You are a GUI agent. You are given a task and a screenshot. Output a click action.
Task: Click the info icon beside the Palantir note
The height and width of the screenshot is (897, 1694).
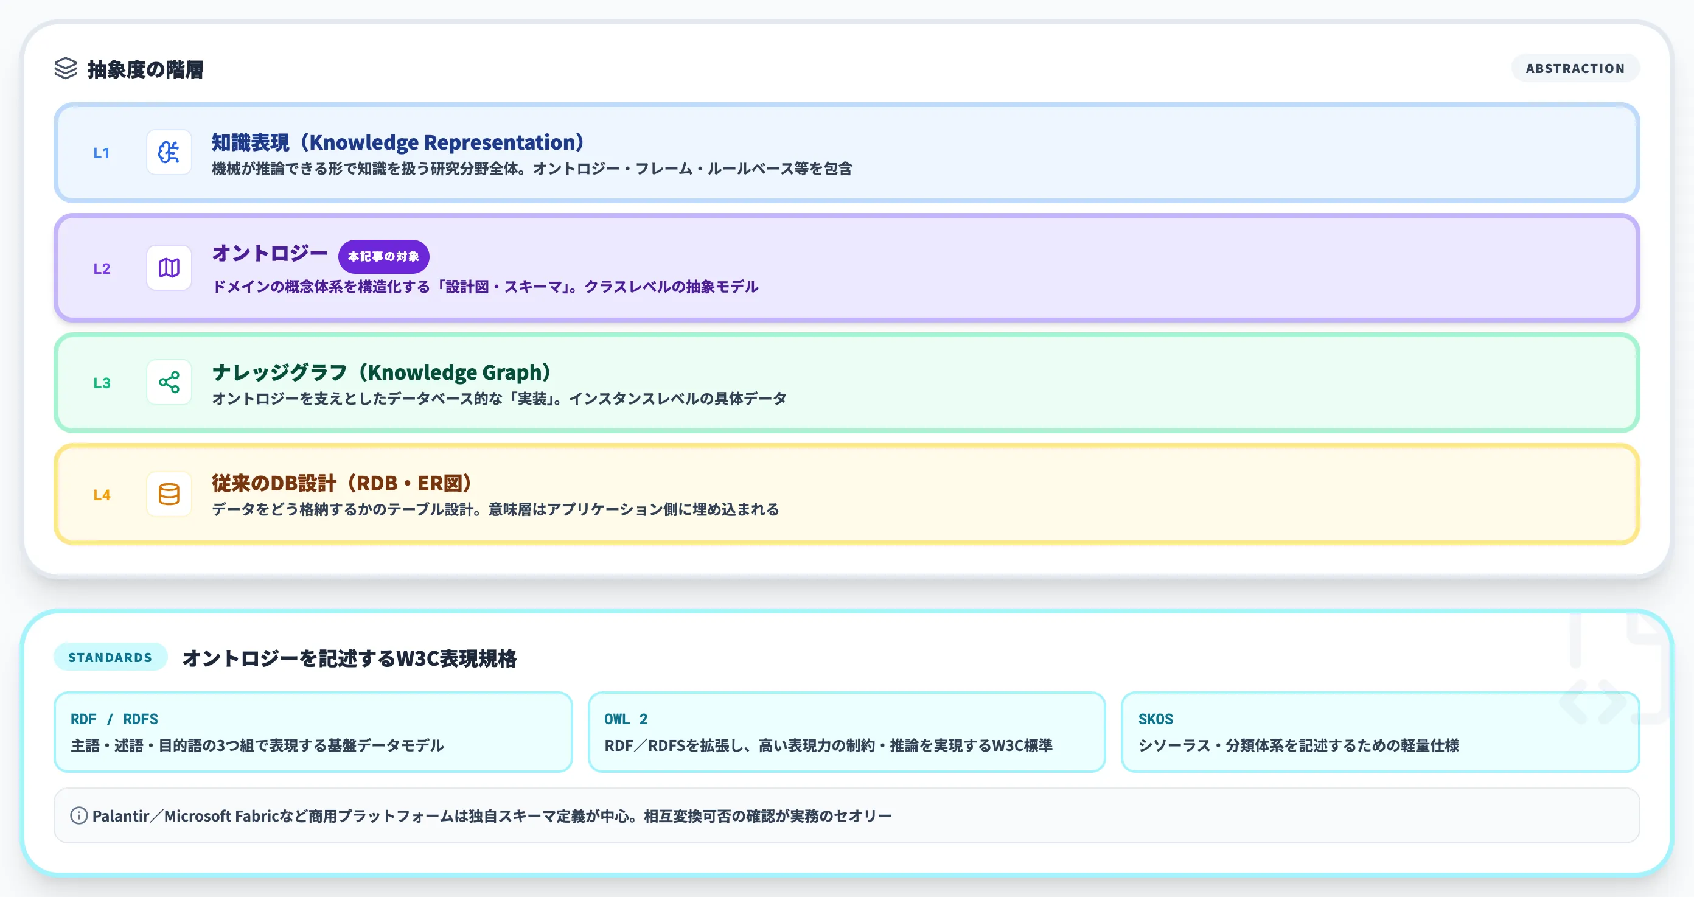[79, 815]
